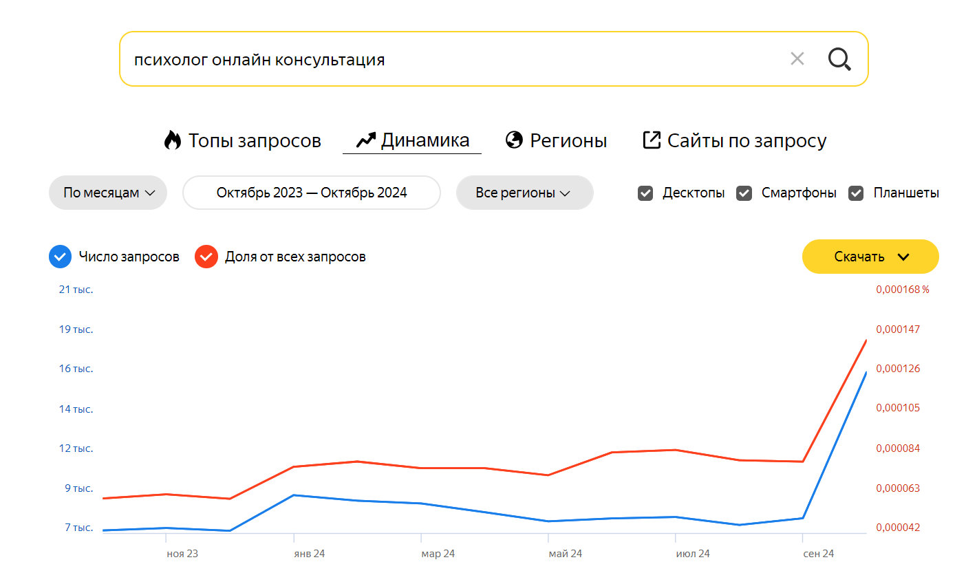Viewport: 977px width, 584px height.
Task: Uncheck the Смартфоны checkbox
Action: [x=744, y=193]
